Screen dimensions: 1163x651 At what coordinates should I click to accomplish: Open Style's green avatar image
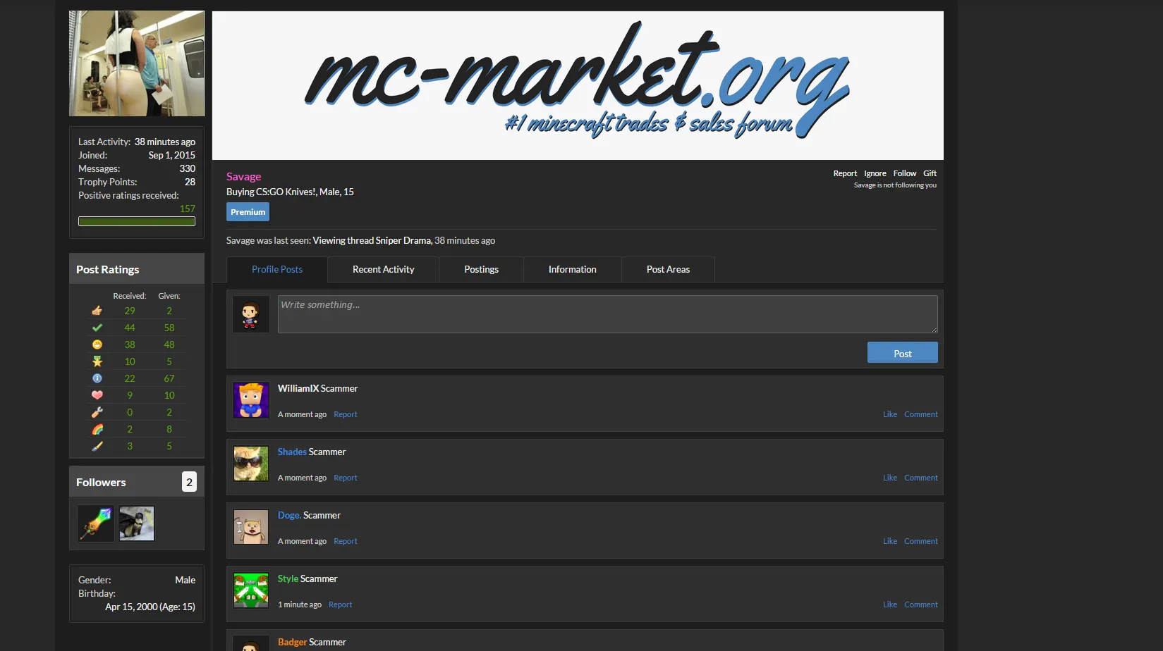tap(251, 590)
